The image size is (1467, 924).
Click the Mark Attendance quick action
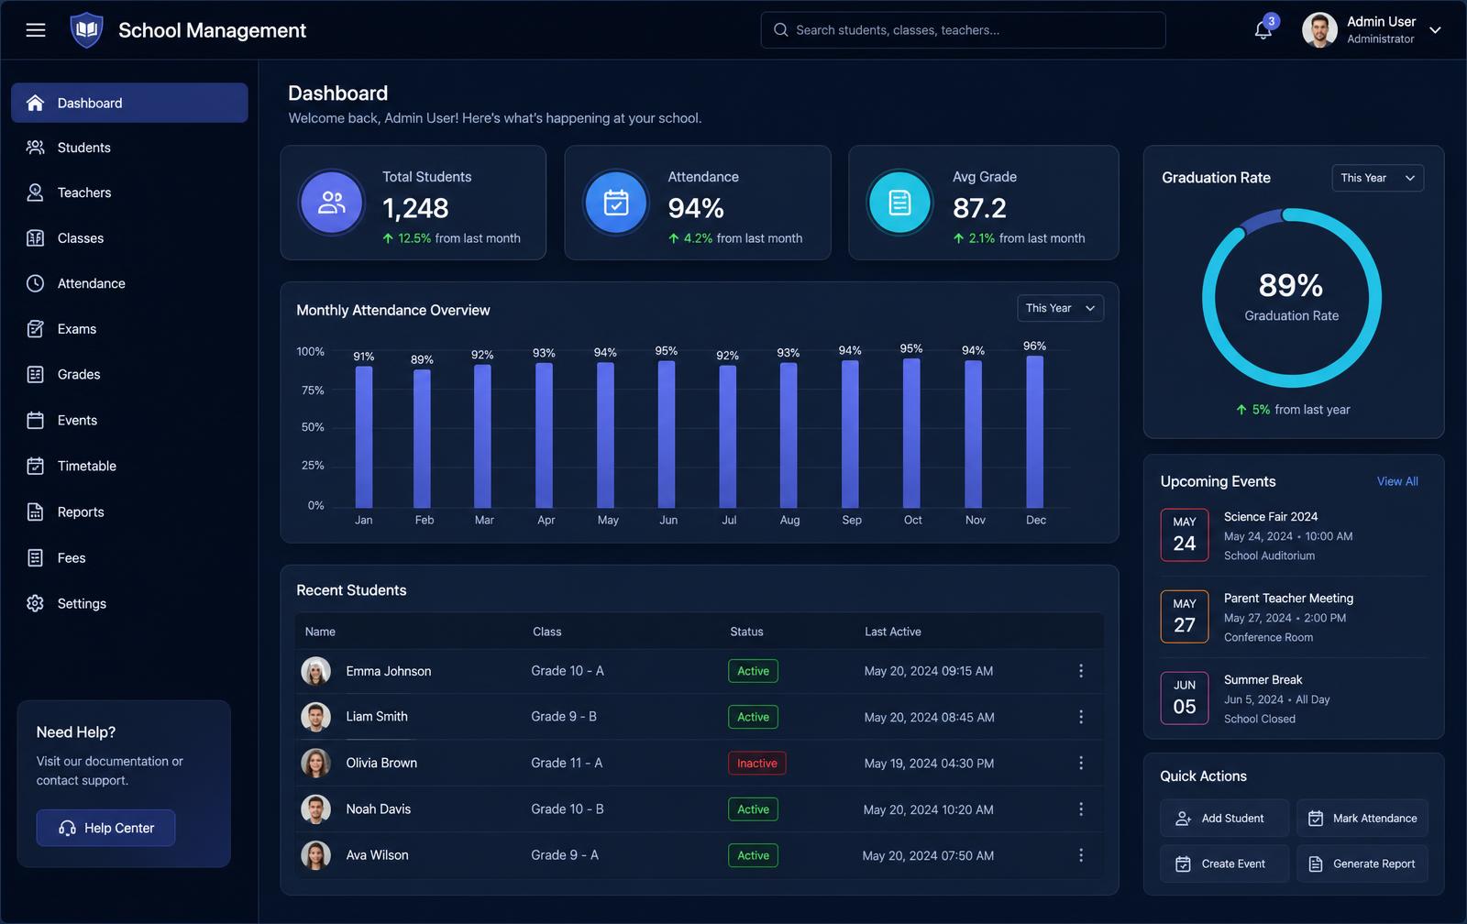point(1362,818)
